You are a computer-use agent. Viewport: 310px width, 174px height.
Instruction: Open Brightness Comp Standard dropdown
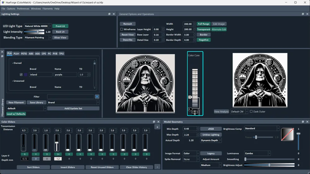tap(262, 128)
